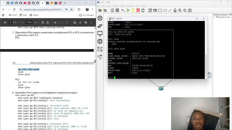This screenshot has height=130, width=232.
Task: Browse end devices monitor icon
Action: click(x=100, y=34)
